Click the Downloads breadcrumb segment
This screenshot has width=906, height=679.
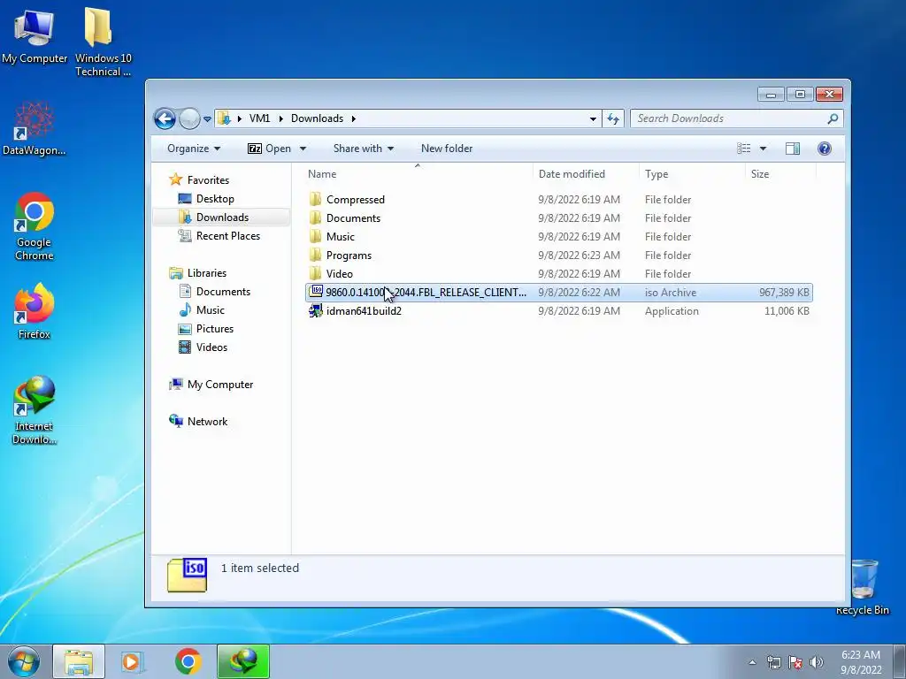(x=317, y=118)
